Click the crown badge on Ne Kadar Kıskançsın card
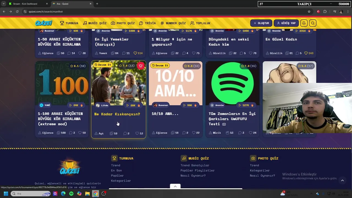This screenshot has width=352, height=198. click(x=141, y=65)
